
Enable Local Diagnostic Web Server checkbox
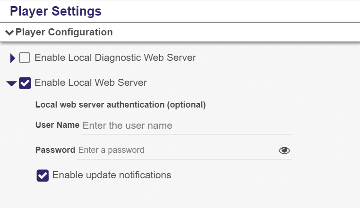pos(25,58)
